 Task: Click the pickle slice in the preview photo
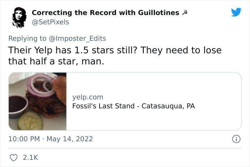[30, 120]
